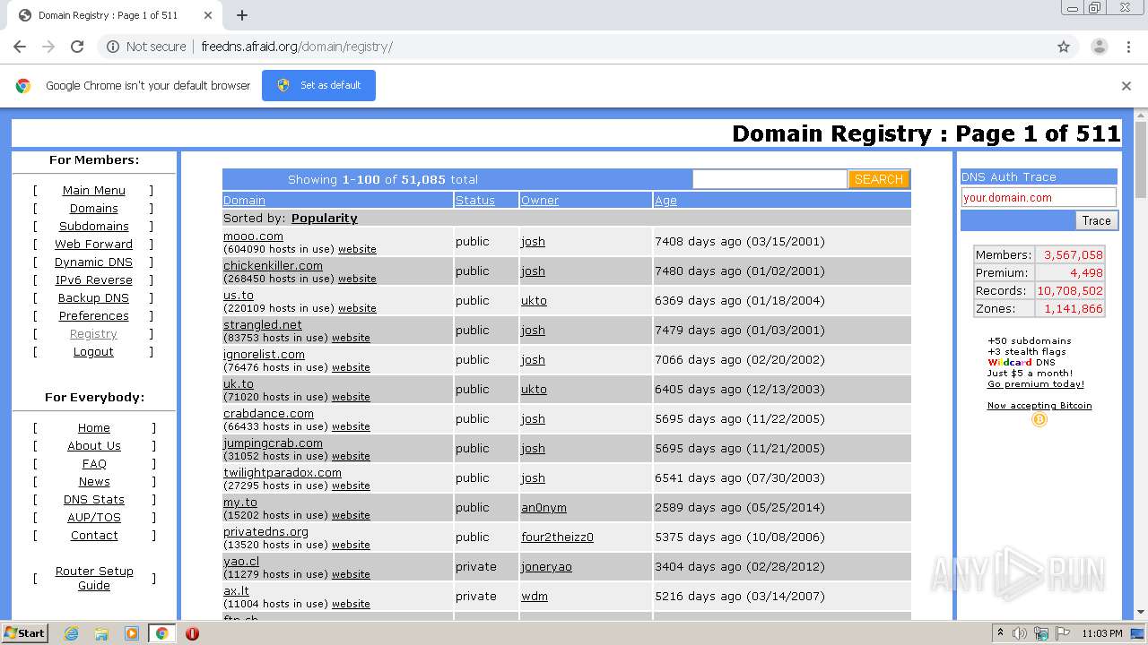Click the taskbar clock showing 11:03 PM

(1102, 633)
